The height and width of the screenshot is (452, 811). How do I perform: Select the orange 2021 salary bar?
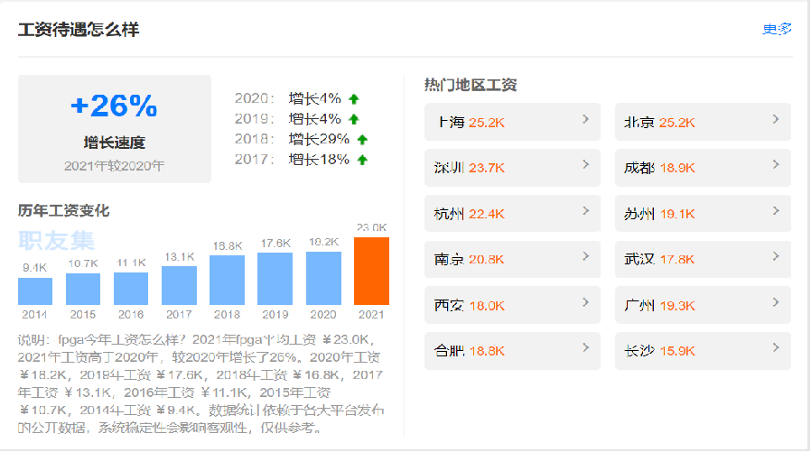tap(371, 272)
